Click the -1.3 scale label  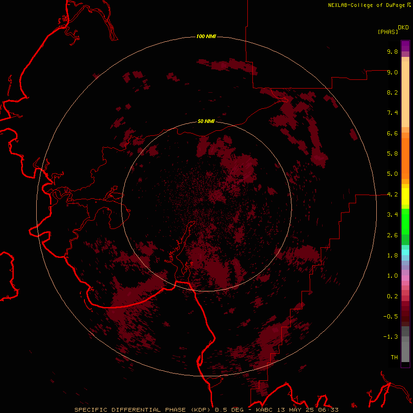pos(391,337)
